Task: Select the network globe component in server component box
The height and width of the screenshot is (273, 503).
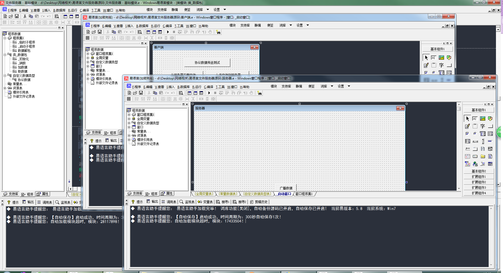Action: coord(475,164)
